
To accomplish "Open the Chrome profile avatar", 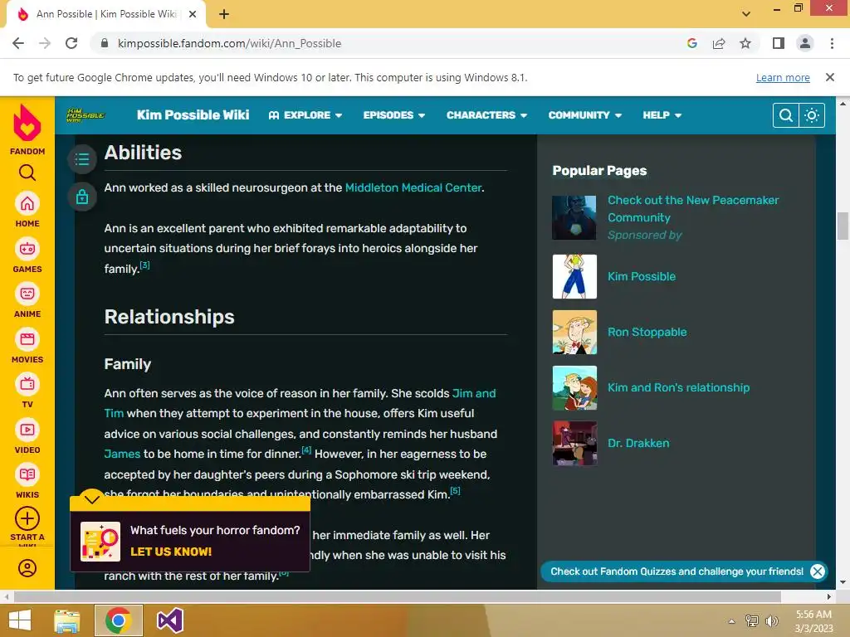I will (805, 43).
